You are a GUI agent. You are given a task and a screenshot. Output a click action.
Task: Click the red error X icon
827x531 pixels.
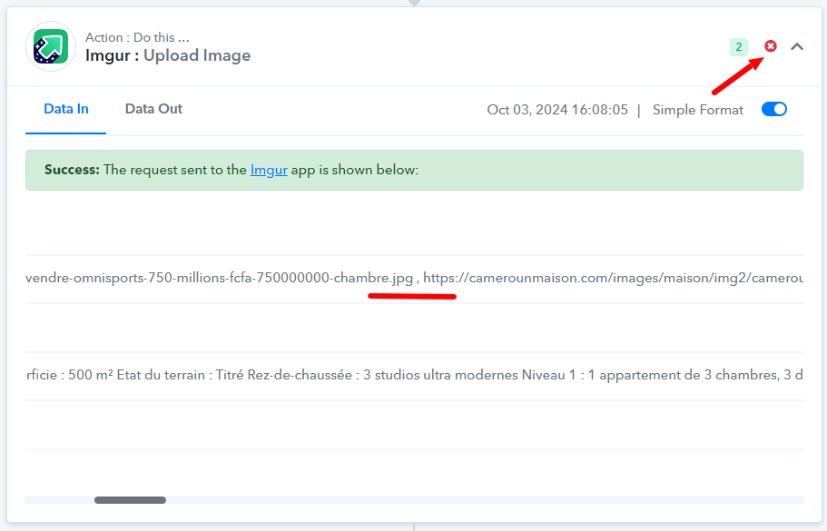771,46
